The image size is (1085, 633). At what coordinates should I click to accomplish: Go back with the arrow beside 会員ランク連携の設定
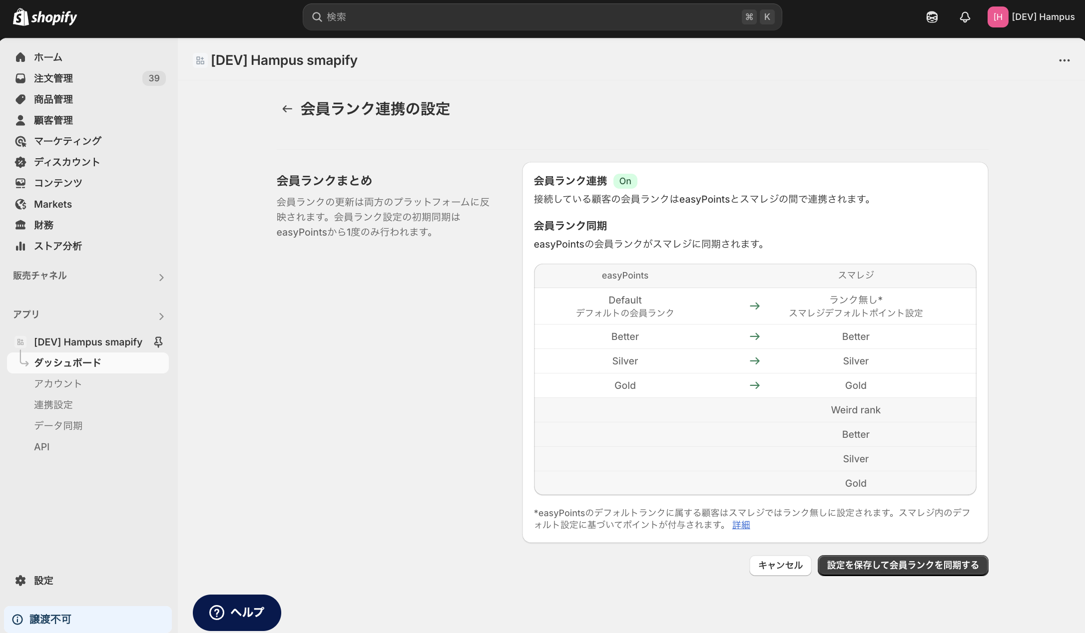pos(287,109)
